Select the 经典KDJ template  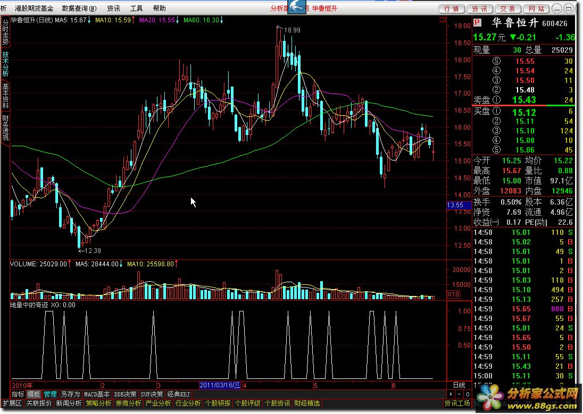click(x=179, y=394)
